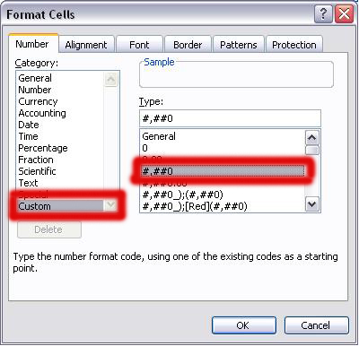Screen dimensions: 359x346
Task: Pick General in the Type list
Action: [x=159, y=136]
